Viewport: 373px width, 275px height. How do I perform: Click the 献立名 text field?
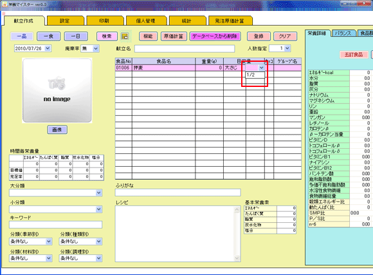185,48
